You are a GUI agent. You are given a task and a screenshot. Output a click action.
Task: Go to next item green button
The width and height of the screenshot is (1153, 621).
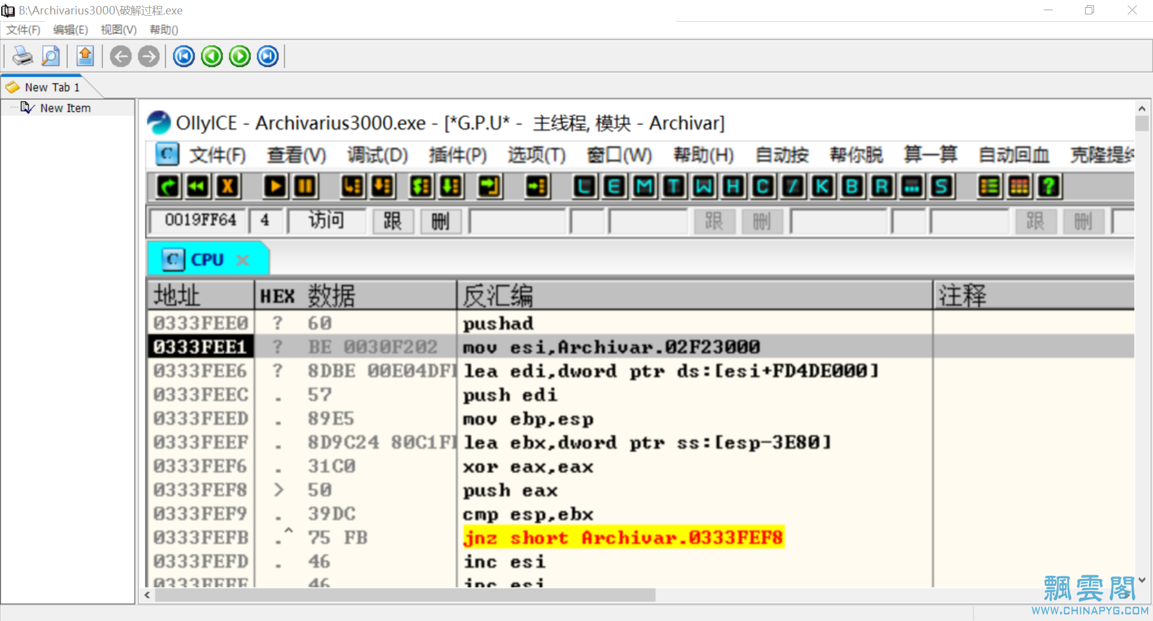240,57
